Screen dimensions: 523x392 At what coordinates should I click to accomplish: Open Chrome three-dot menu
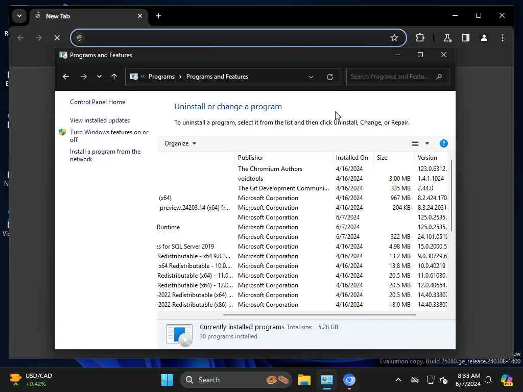coord(503,38)
